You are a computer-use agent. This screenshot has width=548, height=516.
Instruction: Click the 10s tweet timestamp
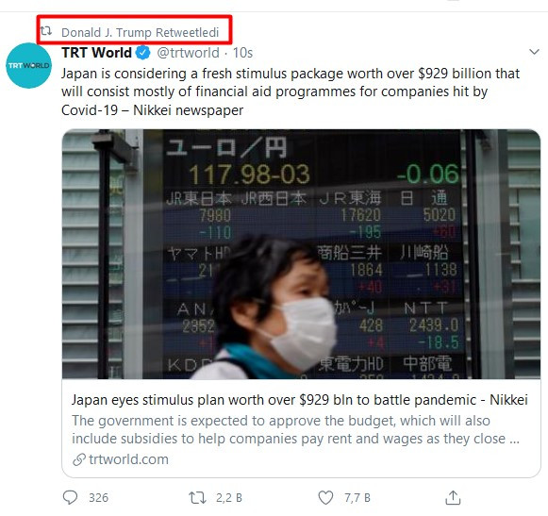(243, 53)
